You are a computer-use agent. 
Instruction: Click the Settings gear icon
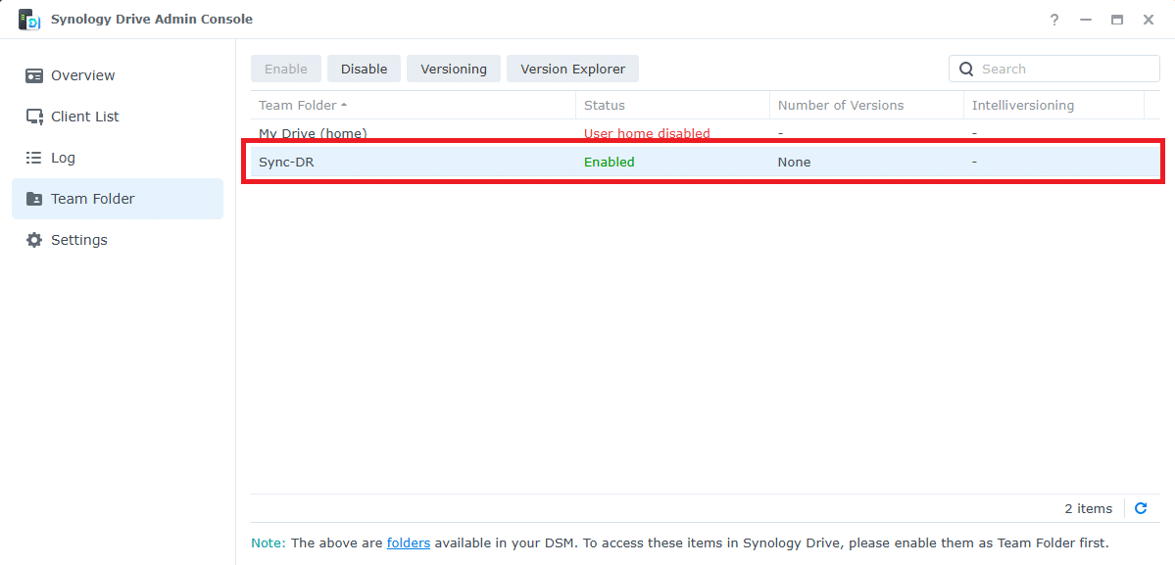click(x=33, y=240)
